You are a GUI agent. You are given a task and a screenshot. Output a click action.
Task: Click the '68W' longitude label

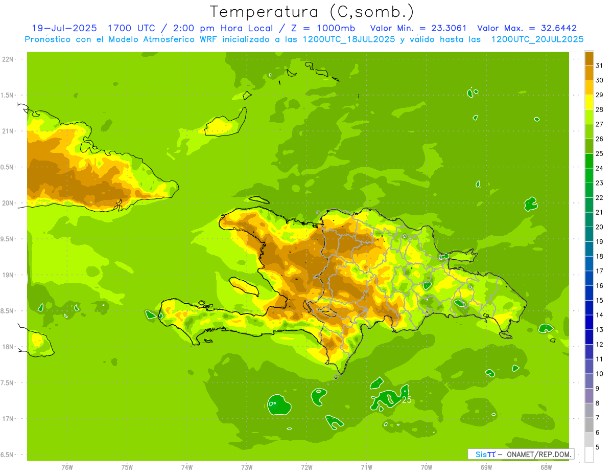546,467
